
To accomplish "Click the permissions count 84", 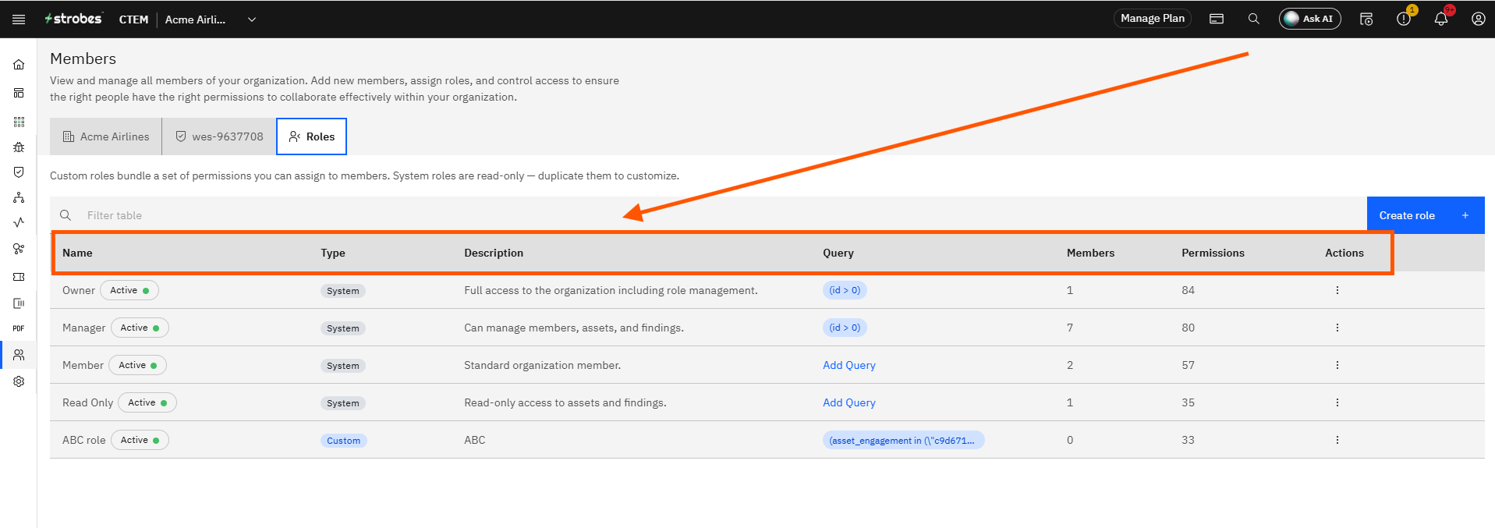I will [x=1188, y=290].
